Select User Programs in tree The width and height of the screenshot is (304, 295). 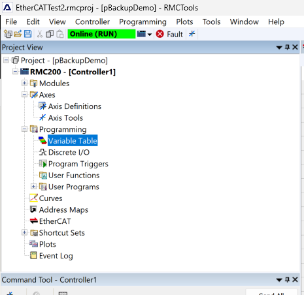tap(74, 187)
